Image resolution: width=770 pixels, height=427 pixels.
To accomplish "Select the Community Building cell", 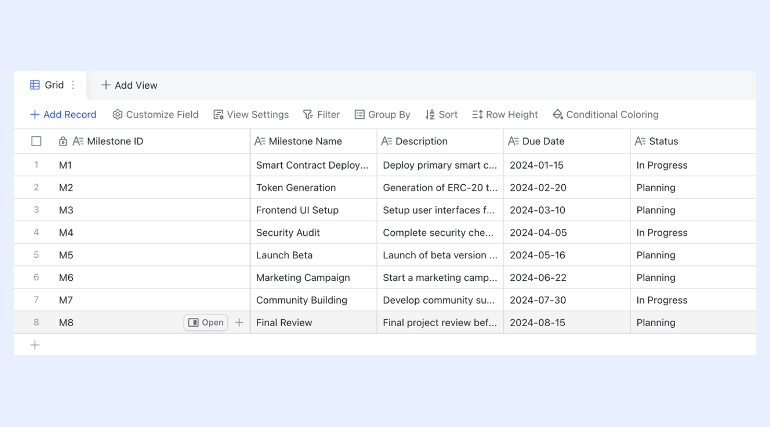I will tap(314, 300).
